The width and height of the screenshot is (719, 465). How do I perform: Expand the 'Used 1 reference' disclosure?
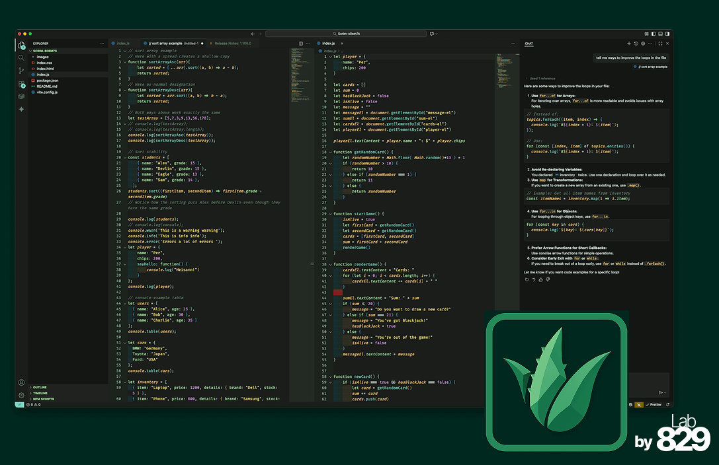542,78
